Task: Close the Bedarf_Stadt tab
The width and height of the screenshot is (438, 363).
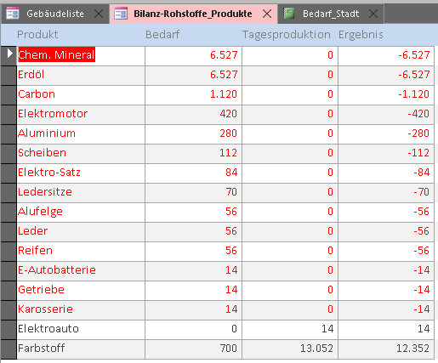Action: pos(373,14)
